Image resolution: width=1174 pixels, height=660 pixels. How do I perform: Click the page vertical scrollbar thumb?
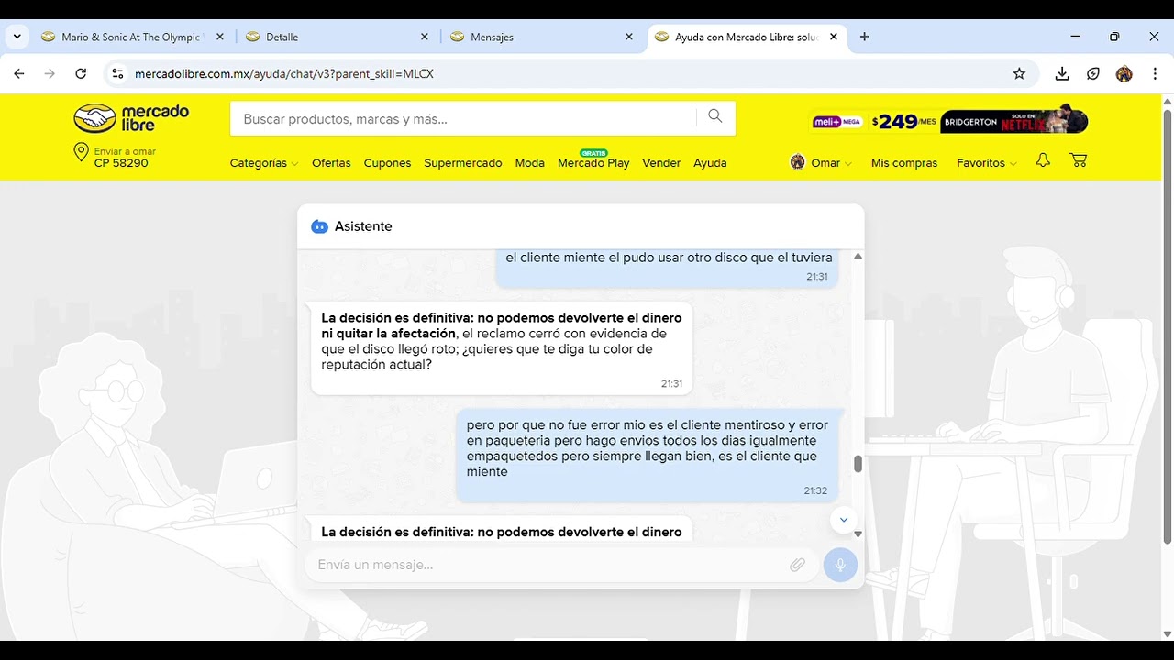pyautogui.click(x=1167, y=325)
